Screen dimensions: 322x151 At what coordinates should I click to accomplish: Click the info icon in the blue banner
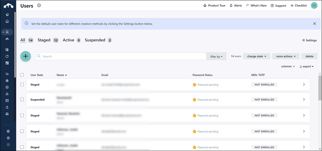click(27, 24)
